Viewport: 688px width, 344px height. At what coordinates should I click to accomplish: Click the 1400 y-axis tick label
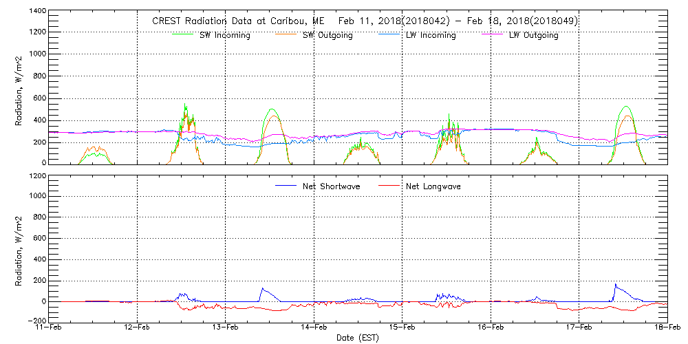click(36, 12)
